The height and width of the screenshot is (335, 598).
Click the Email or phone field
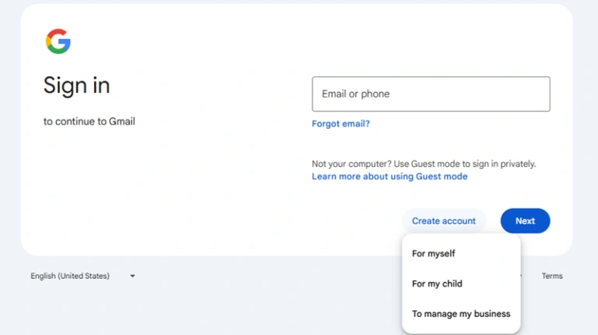431,94
